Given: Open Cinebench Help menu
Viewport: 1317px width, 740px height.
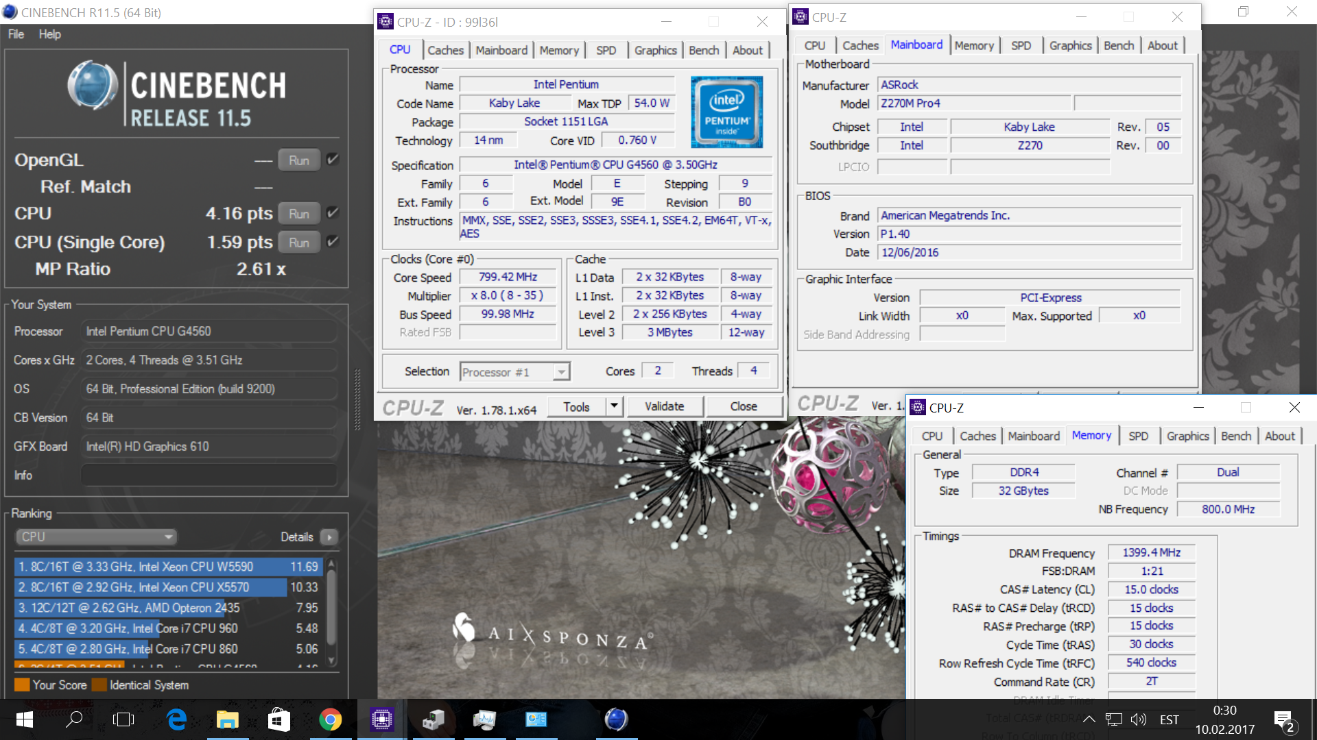Looking at the screenshot, I should [49, 34].
